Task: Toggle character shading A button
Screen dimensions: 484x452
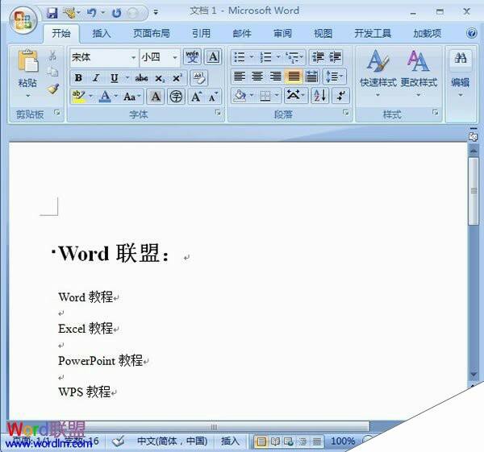Action: (x=156, y=97)
